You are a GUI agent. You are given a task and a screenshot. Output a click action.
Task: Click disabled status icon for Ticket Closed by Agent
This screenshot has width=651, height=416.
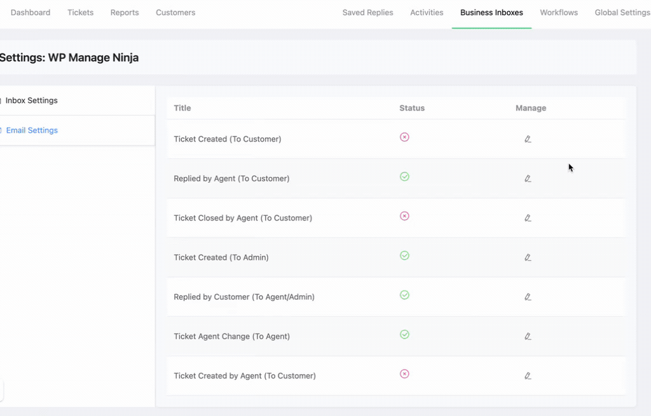[x=404, y=216]
